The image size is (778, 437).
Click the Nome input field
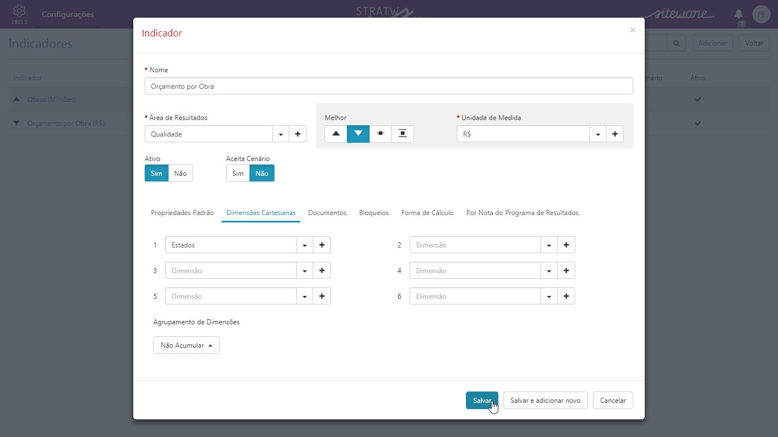click(389, 86)
